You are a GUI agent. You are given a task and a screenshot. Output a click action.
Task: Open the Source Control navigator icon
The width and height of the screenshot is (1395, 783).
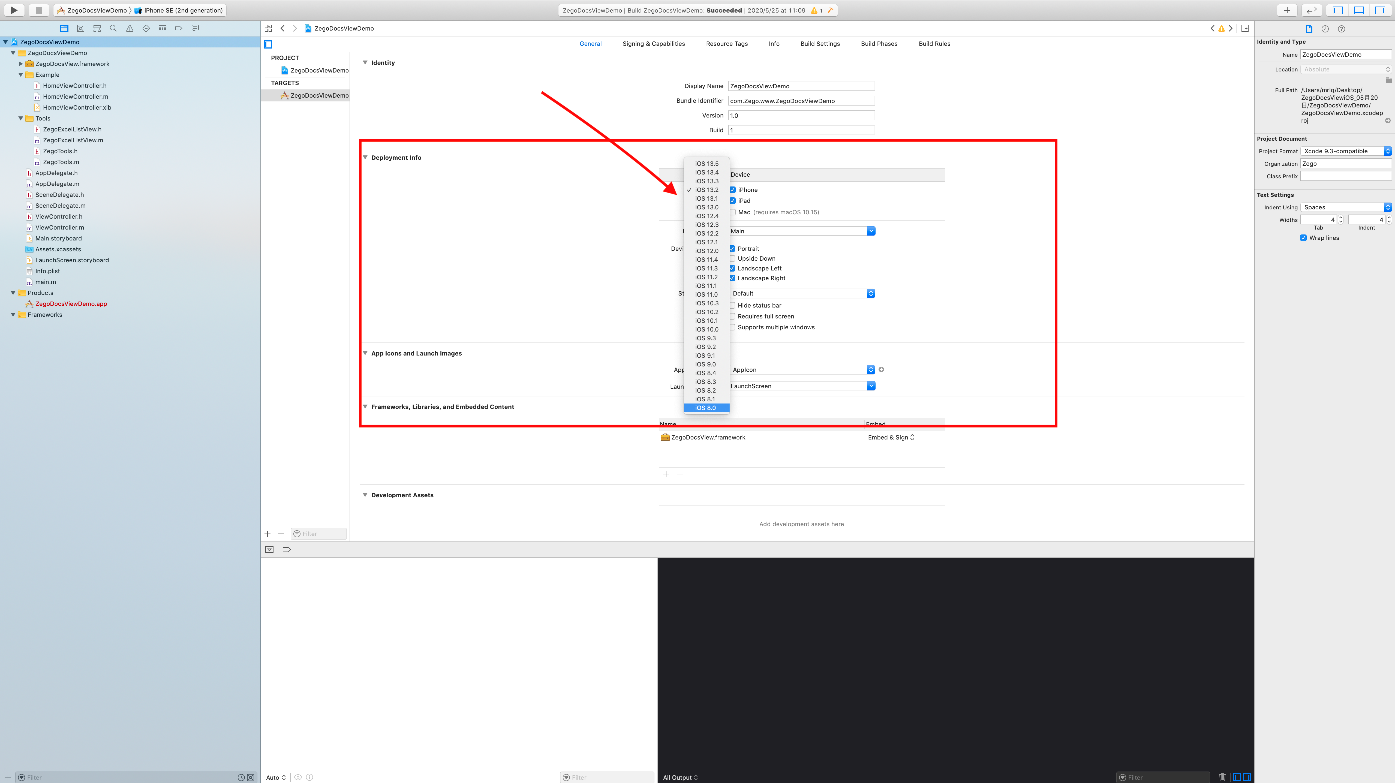(81, 28)
